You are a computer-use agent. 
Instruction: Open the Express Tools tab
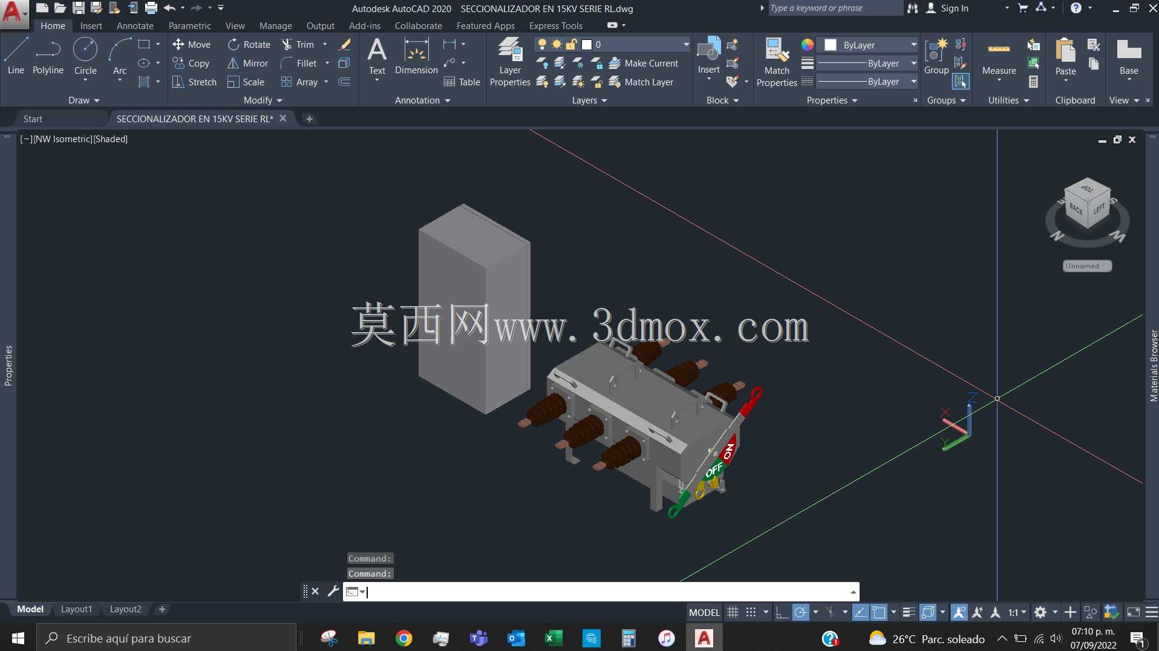[556, 25]
